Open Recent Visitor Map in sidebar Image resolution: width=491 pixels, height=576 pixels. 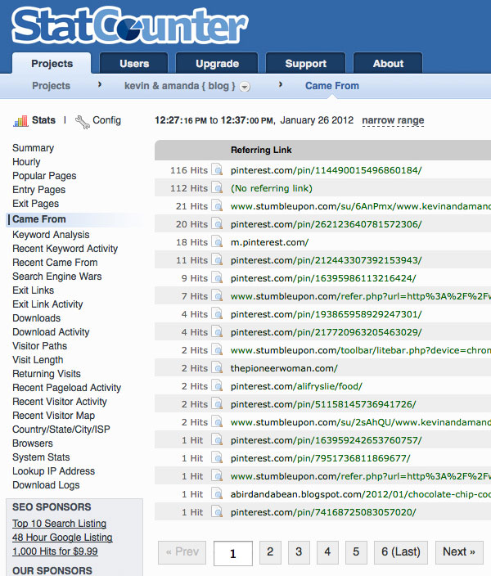[x=54, y=415]
